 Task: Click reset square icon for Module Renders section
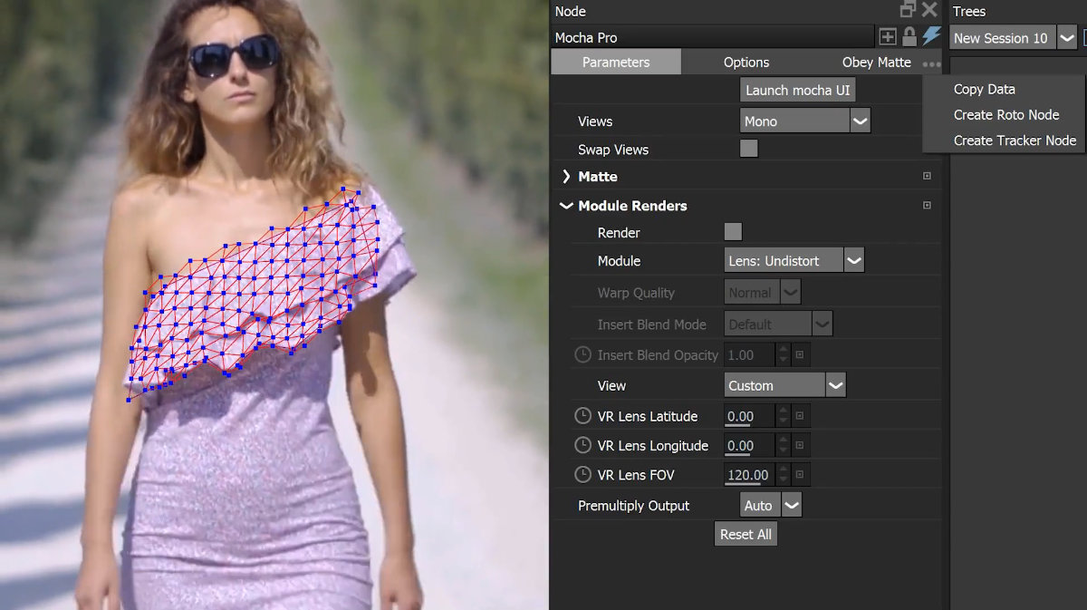[927, 206]
